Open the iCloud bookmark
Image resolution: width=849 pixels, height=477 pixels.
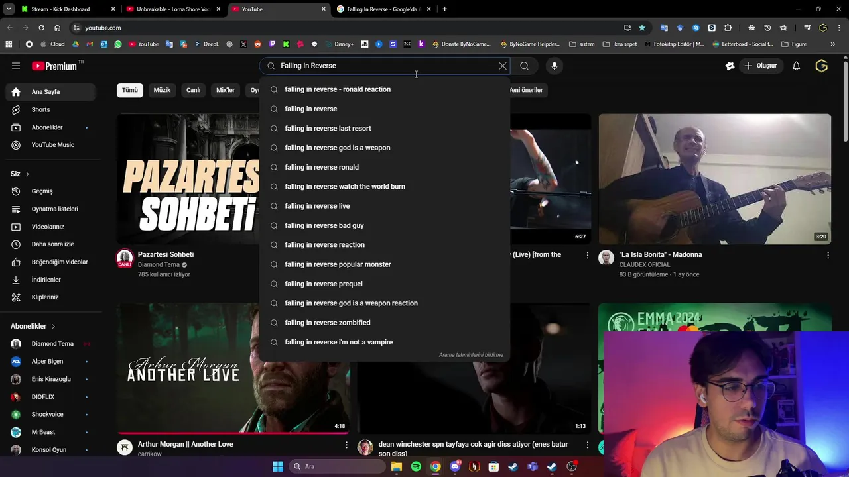point(52,44)
